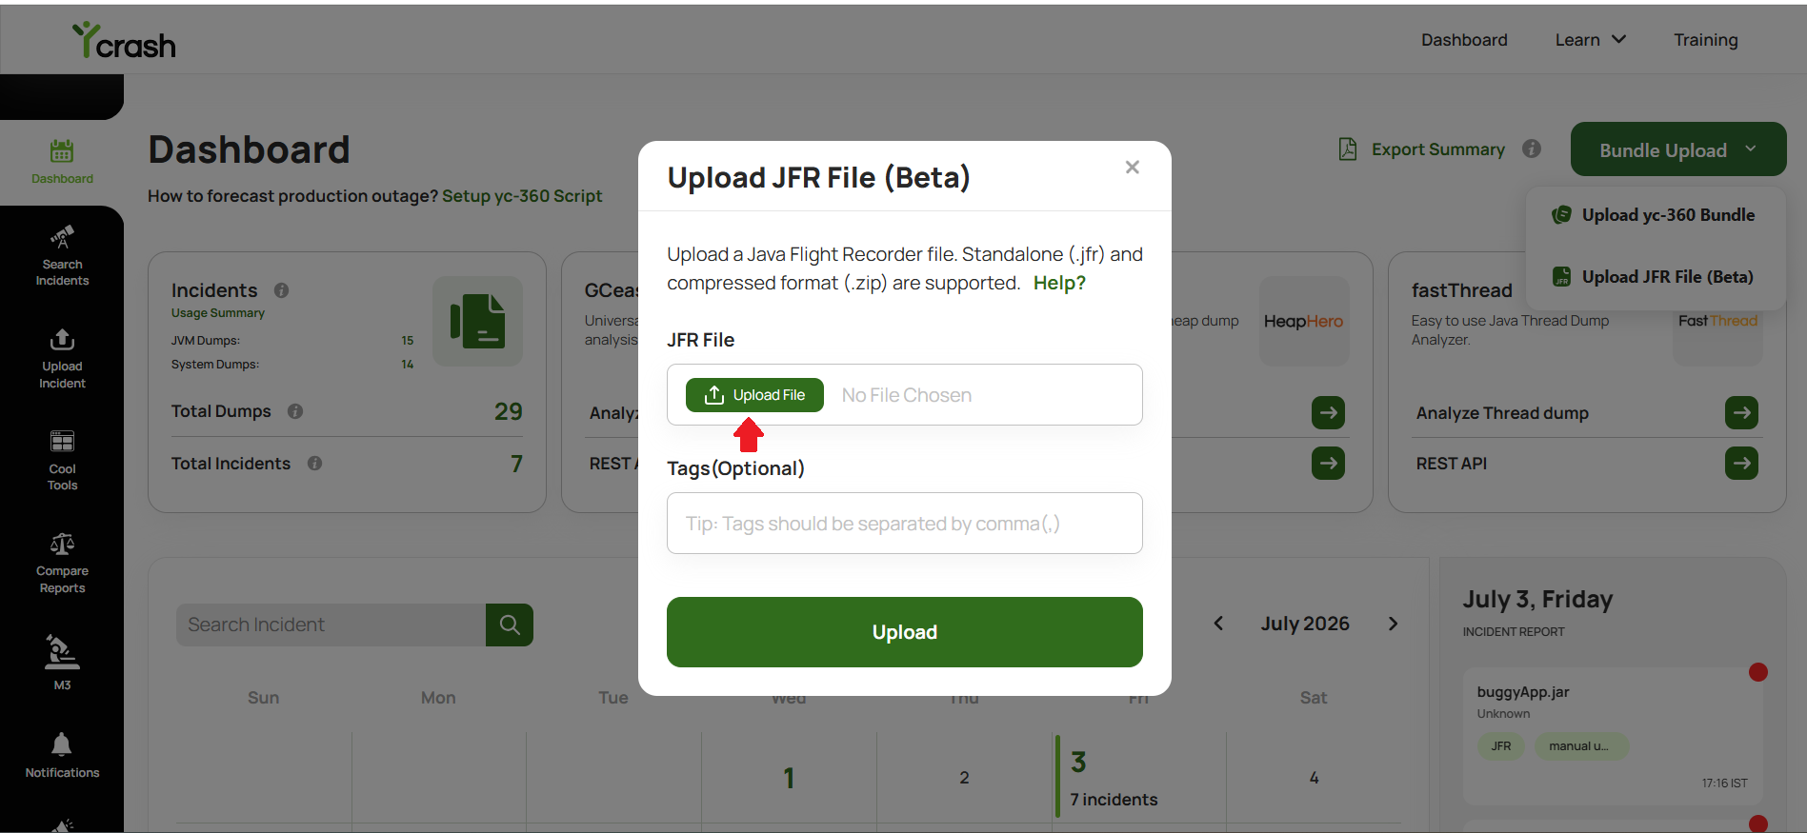Select Upload JFR File (Beta) menu entry

[x=1656, y=277]
